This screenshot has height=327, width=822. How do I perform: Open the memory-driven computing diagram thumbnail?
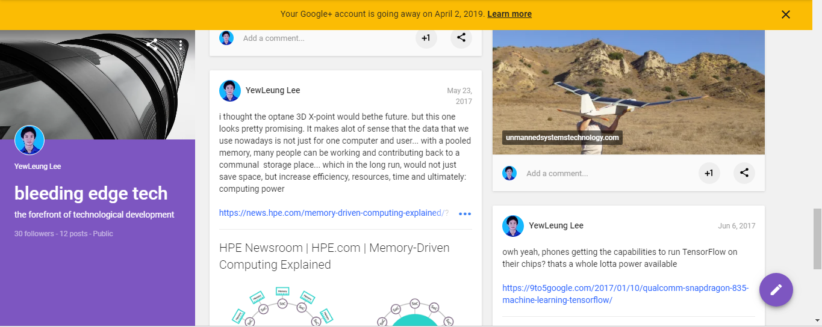coord(346,306)
